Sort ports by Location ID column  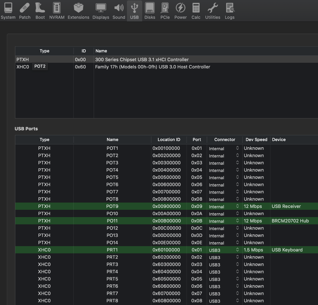pos(169,140)
